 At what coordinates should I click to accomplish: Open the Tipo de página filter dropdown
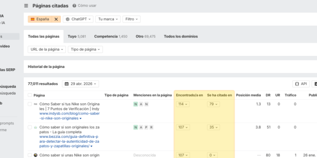[85, 49]
